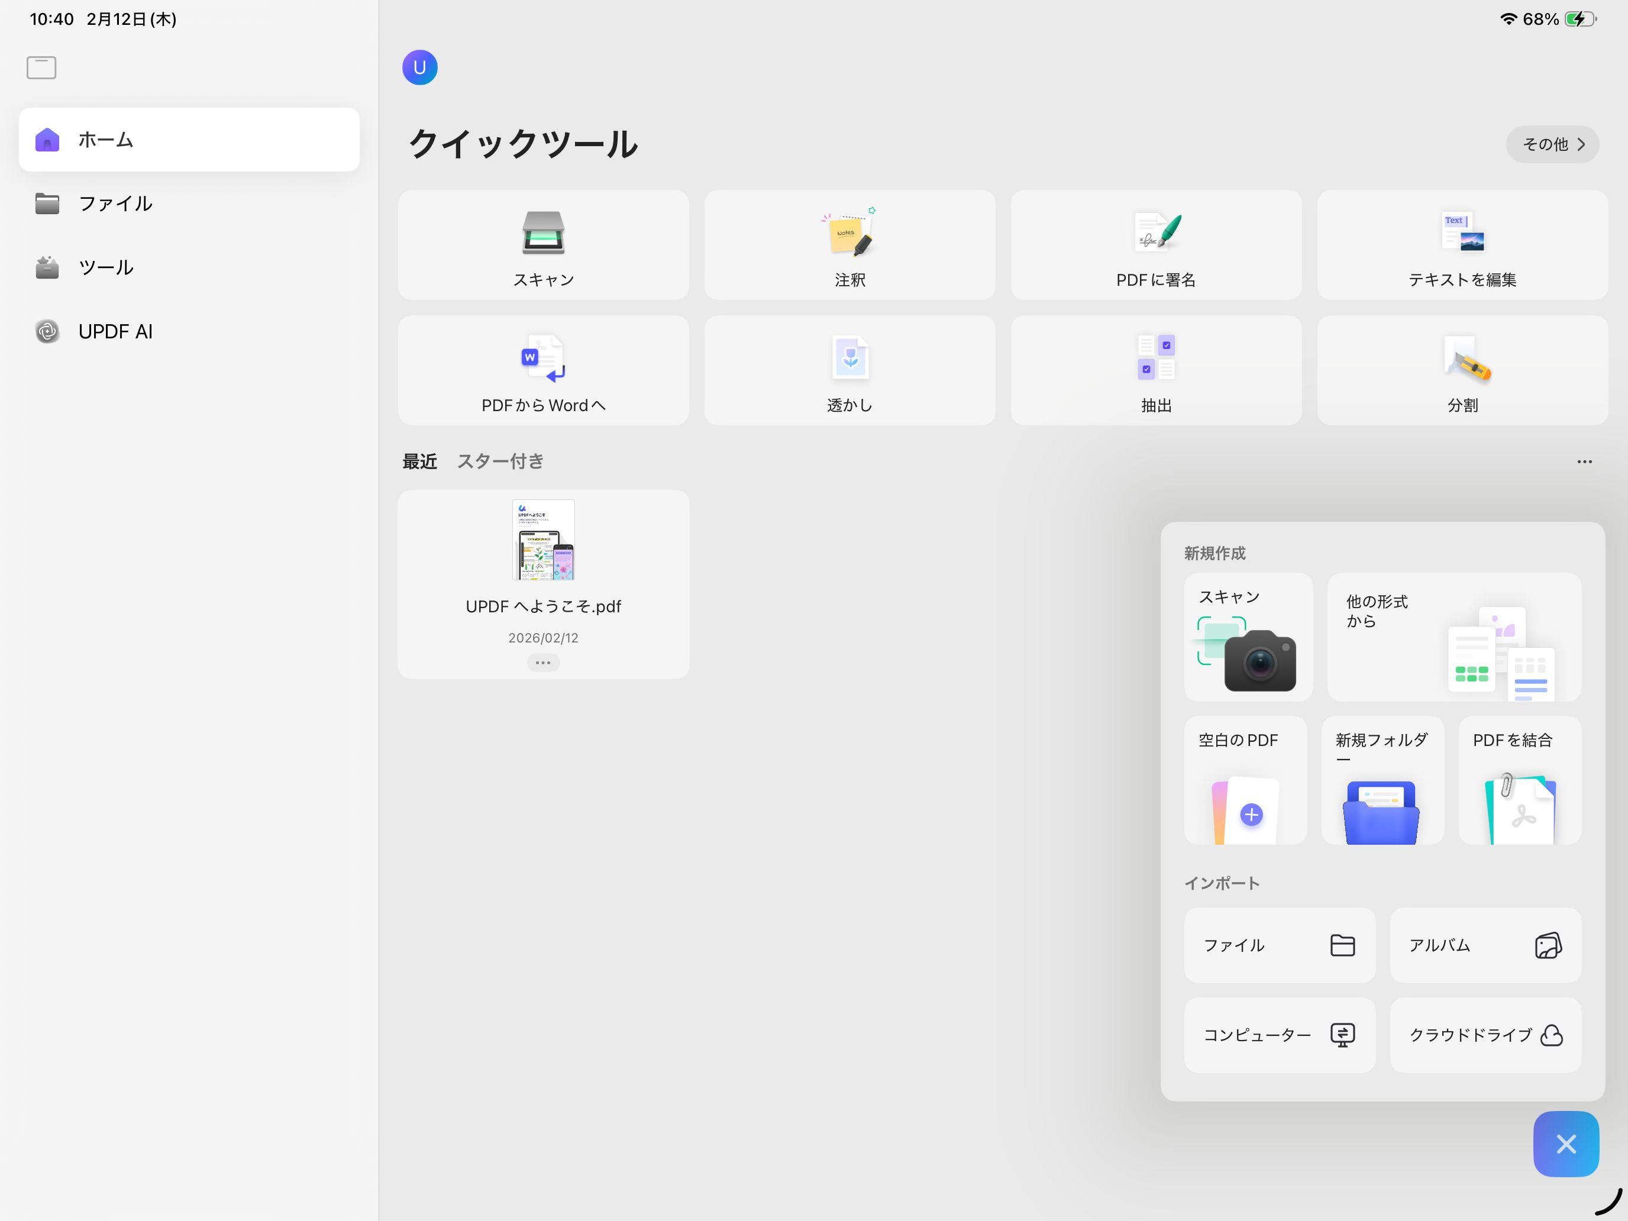Import from Cloud Drive (クラウドドライブ)
This screenshot has width=1628, height=1221.
point(1484,1035)
